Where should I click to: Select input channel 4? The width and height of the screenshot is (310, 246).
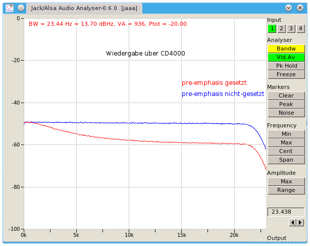(300, 29)
